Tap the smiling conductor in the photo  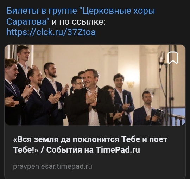pyautogui.click(x=91, y=97)
